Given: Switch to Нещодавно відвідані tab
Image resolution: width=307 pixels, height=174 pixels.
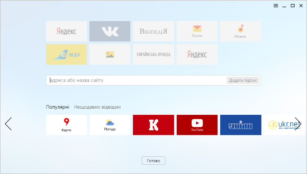Looking at the screenshot, I should pyautogui.click(x=97, y=107).
